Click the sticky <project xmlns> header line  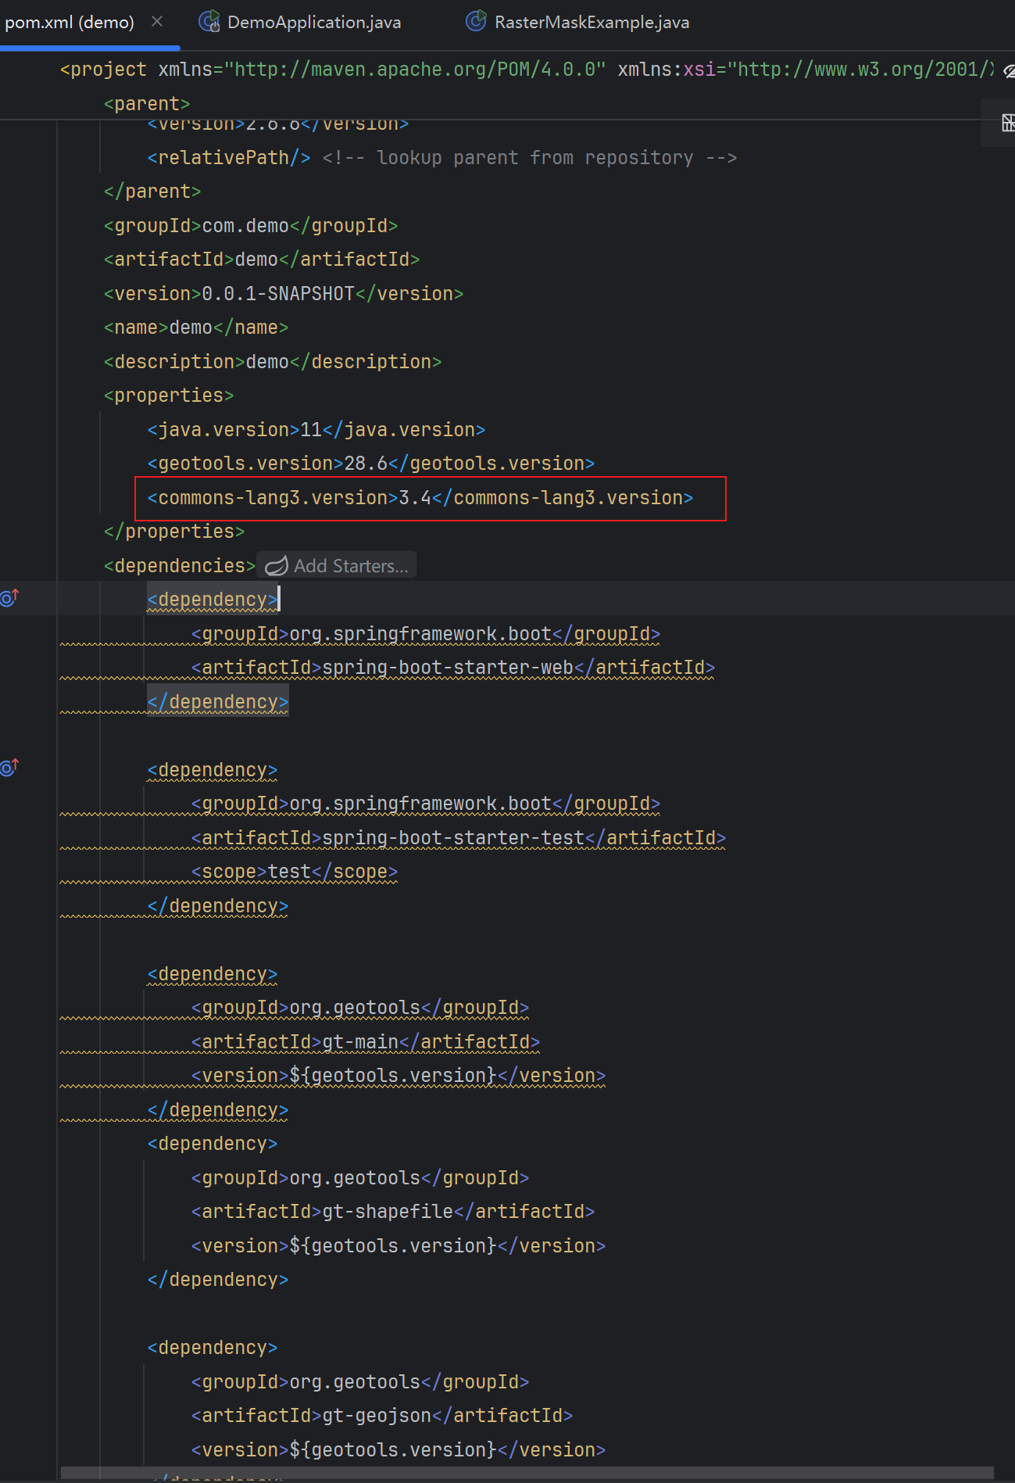pos(527,70)
